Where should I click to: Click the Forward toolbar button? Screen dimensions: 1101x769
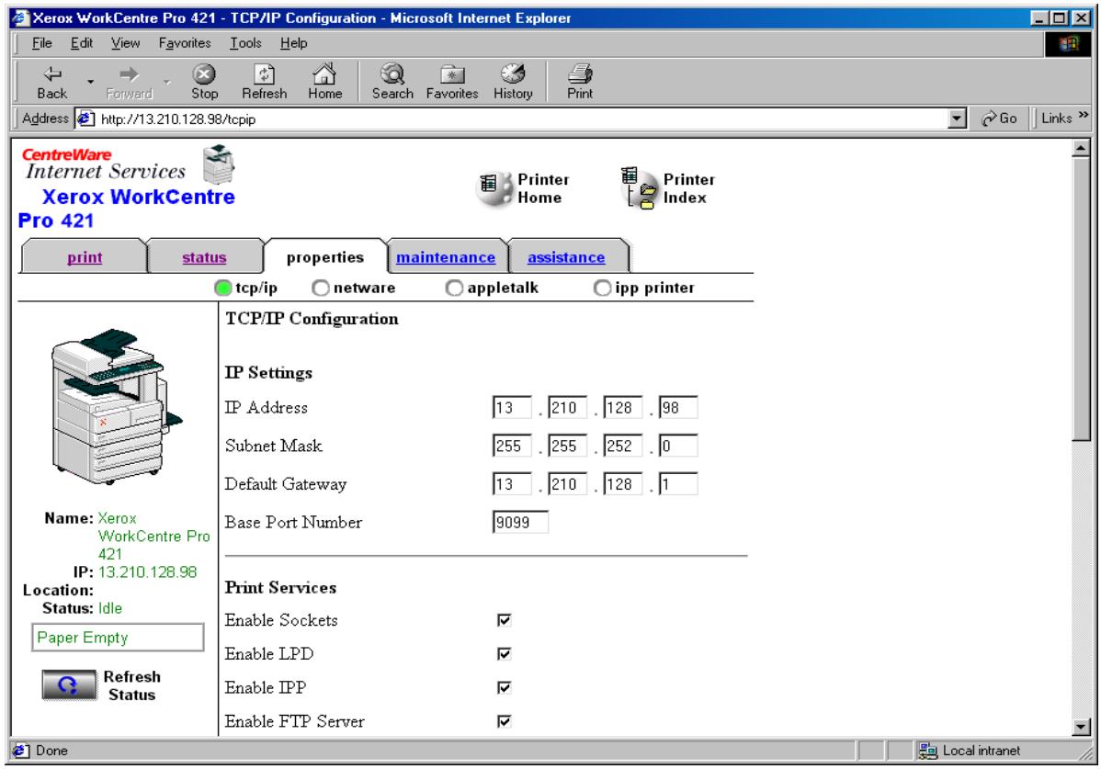click(130, 82)
